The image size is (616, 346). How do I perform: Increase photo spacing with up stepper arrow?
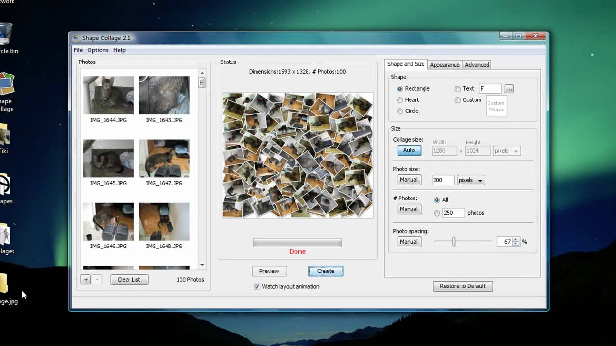point(516,239)
